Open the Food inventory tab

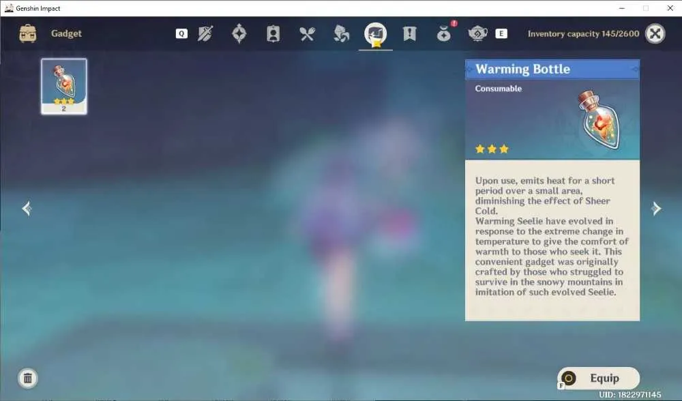(x=307, y=33)
